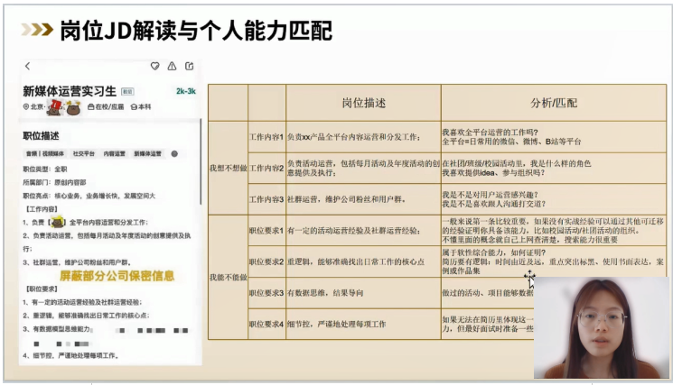673x385 pixels.
Task: Share the job posting via share icon
Action: 189,66
